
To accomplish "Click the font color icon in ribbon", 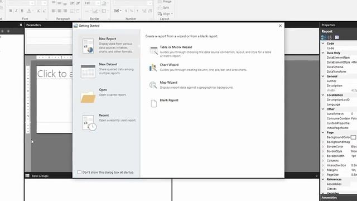I will click(29, 11).
